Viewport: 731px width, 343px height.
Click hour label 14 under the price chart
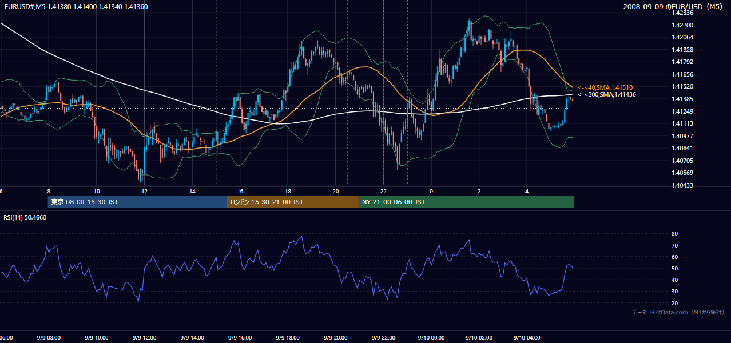(x=192, y=191)
